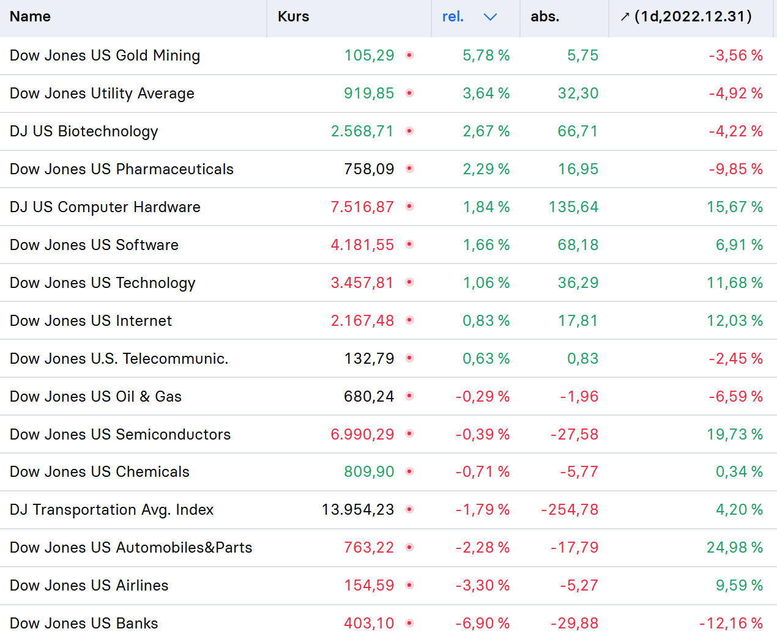Screen dimensions: 777x637
Task: Select the Software price 4.181,55
Action: click(x=363, y=245)
